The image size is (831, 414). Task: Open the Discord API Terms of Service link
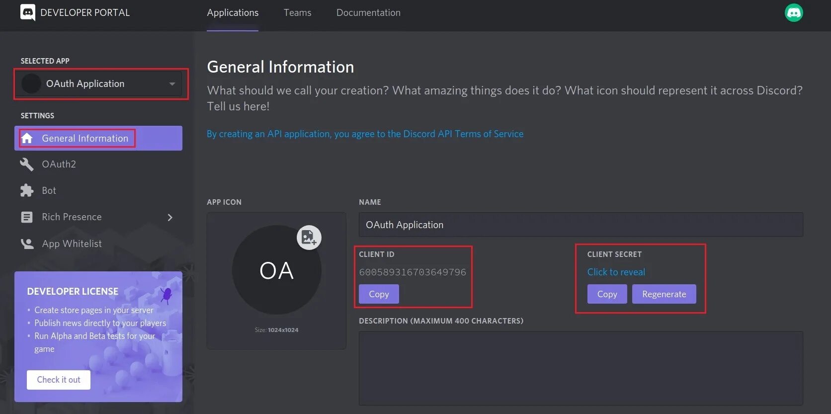pyautogui.click(x=365, y=134)
